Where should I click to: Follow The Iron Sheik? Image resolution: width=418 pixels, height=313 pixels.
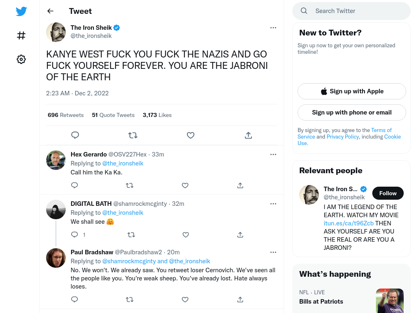(388, 193)
